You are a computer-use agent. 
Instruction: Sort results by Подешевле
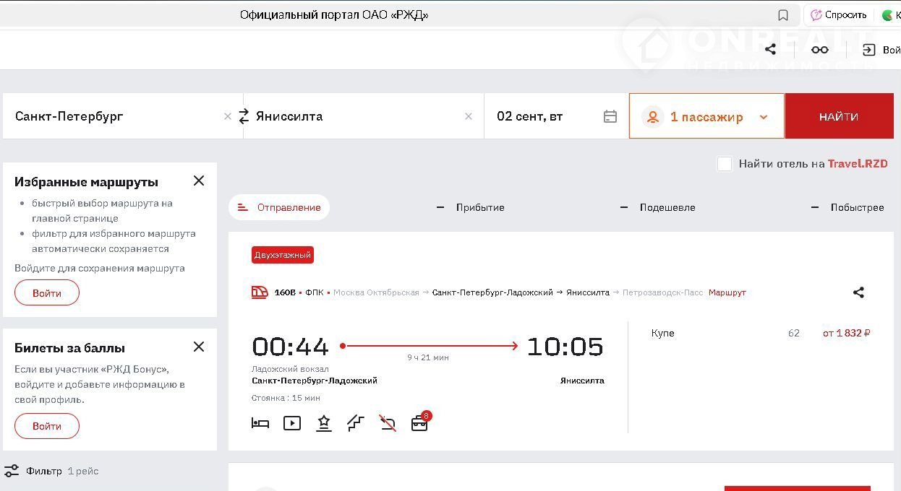click(x=667, y=207)
